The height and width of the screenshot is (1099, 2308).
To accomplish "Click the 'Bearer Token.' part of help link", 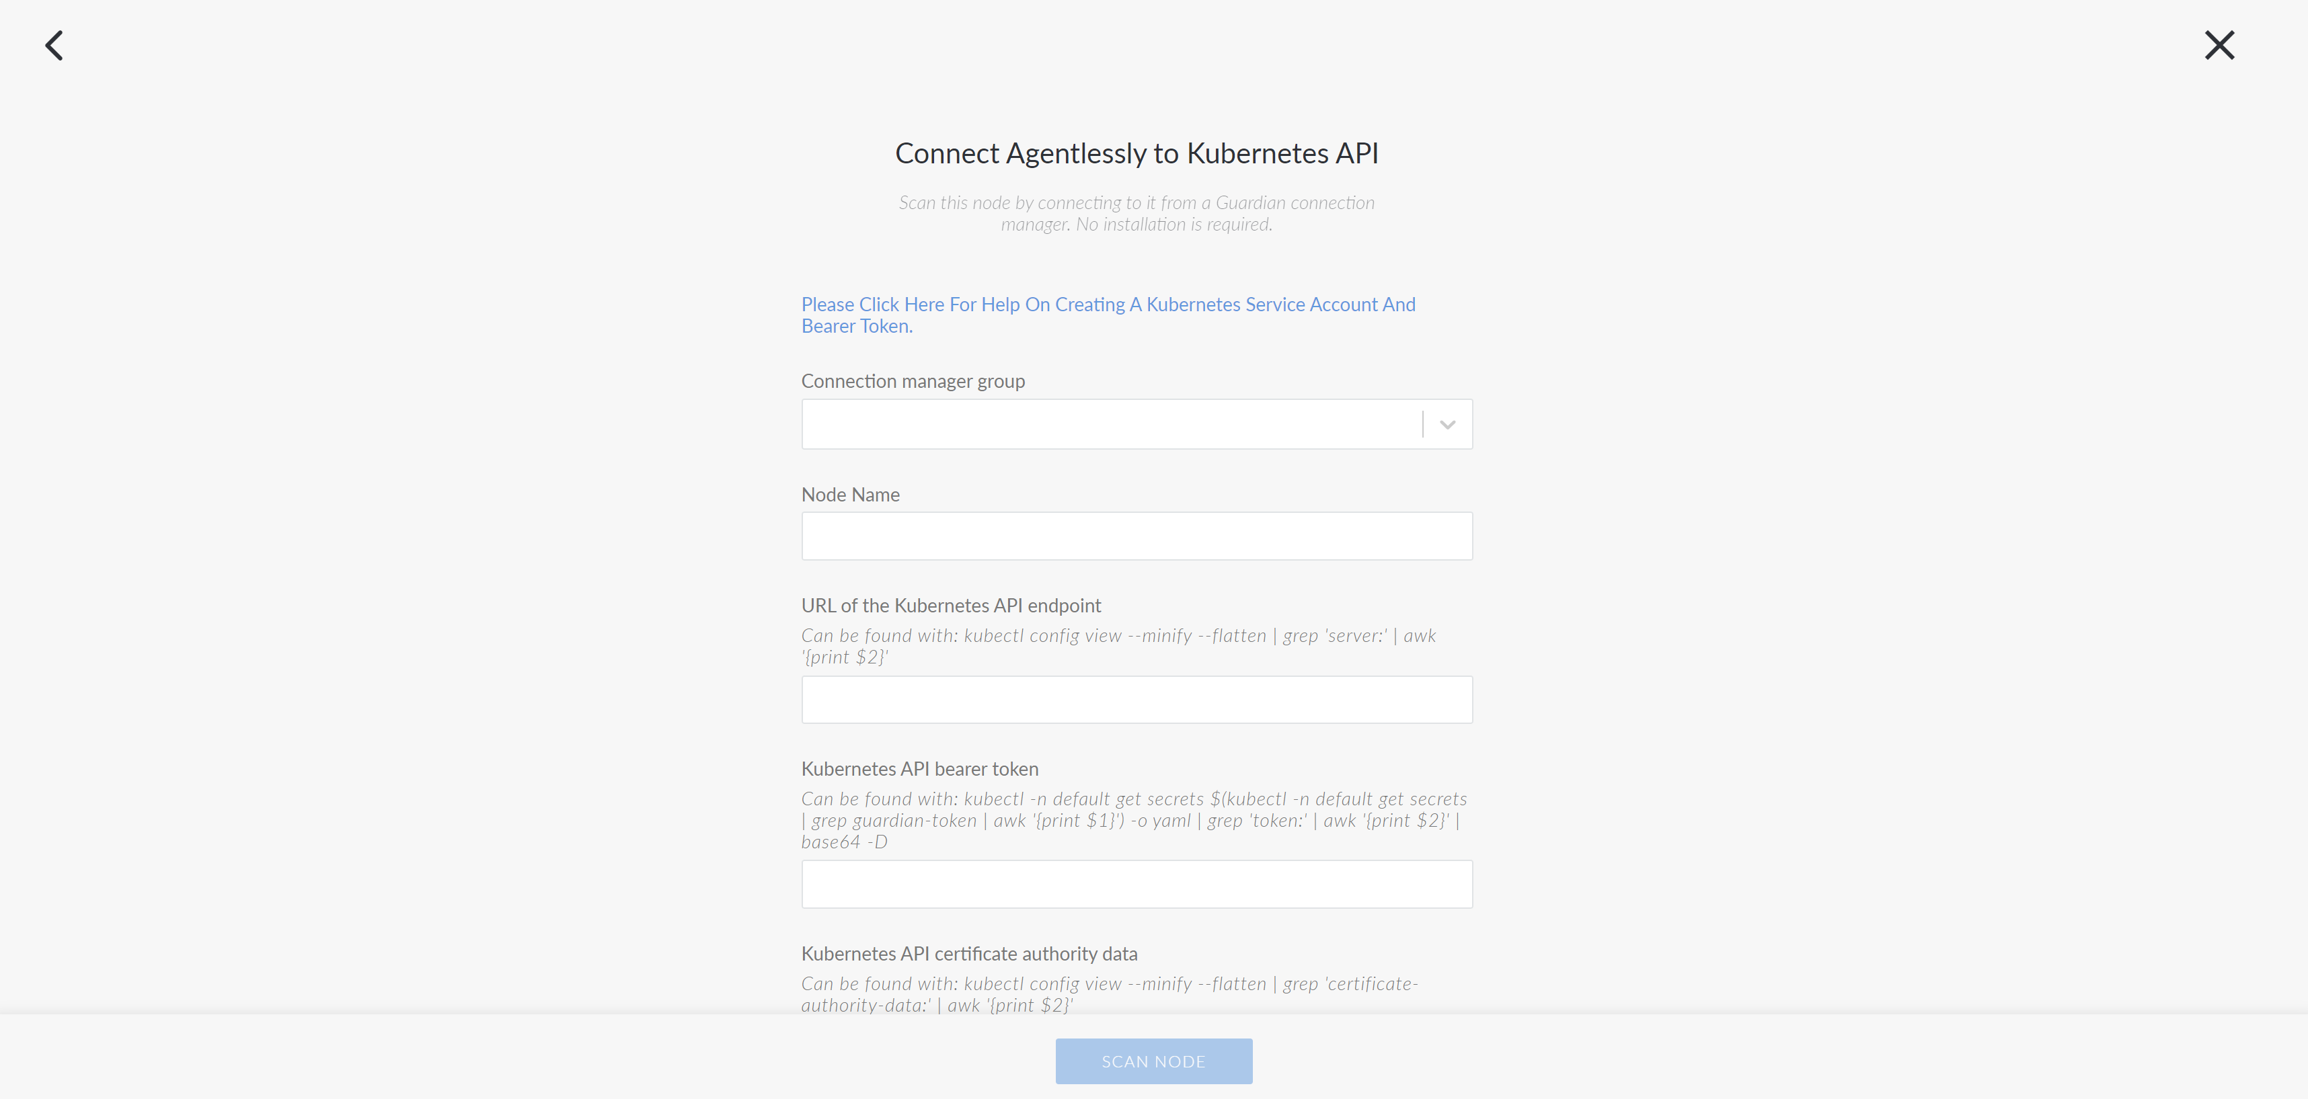I will pos(857,326).
